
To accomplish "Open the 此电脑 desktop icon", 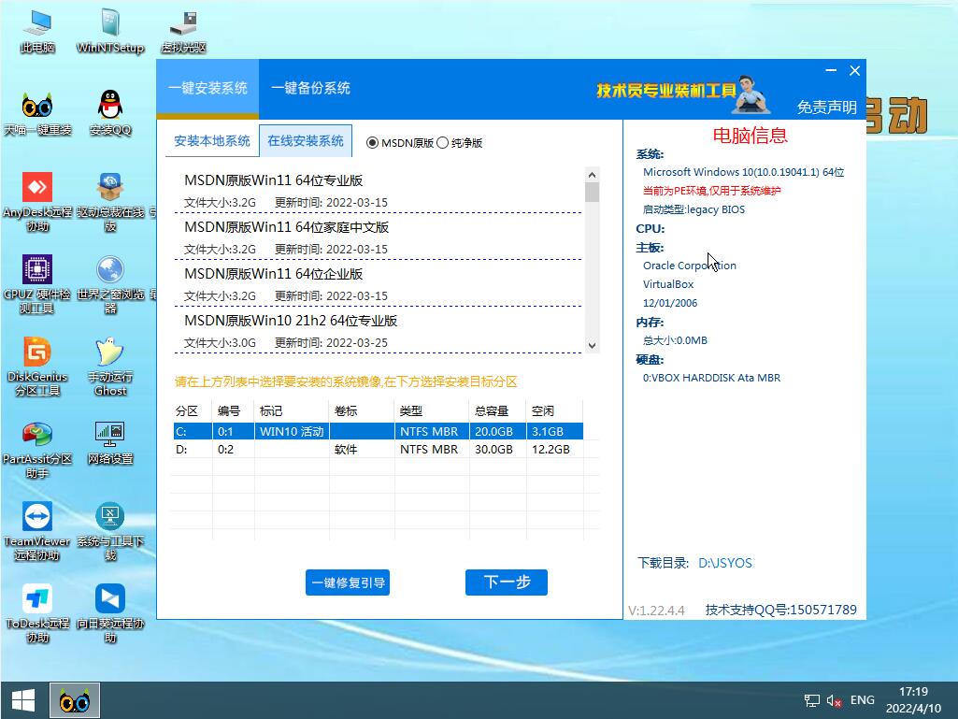I will 37,32.
